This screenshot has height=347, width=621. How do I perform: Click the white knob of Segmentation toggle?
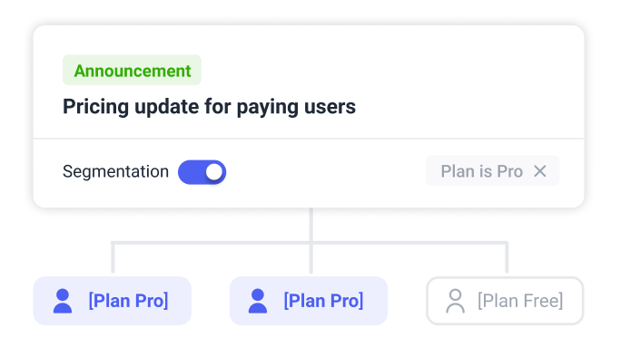pos(214,172)
